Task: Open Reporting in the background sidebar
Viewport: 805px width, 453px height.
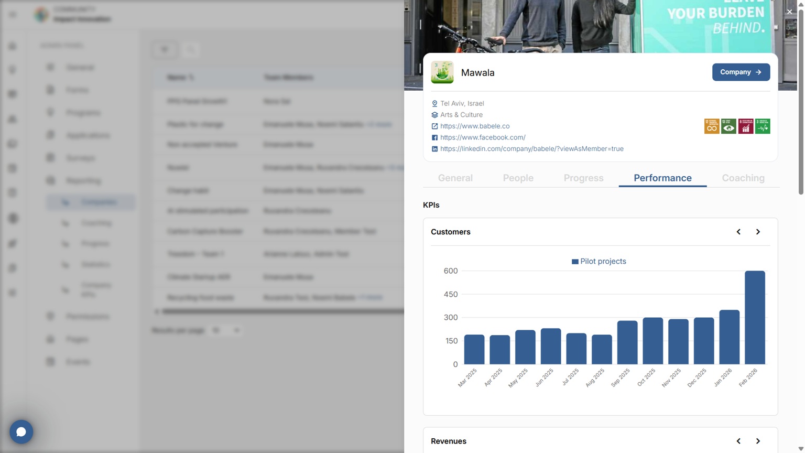Action: coord(84,181)
